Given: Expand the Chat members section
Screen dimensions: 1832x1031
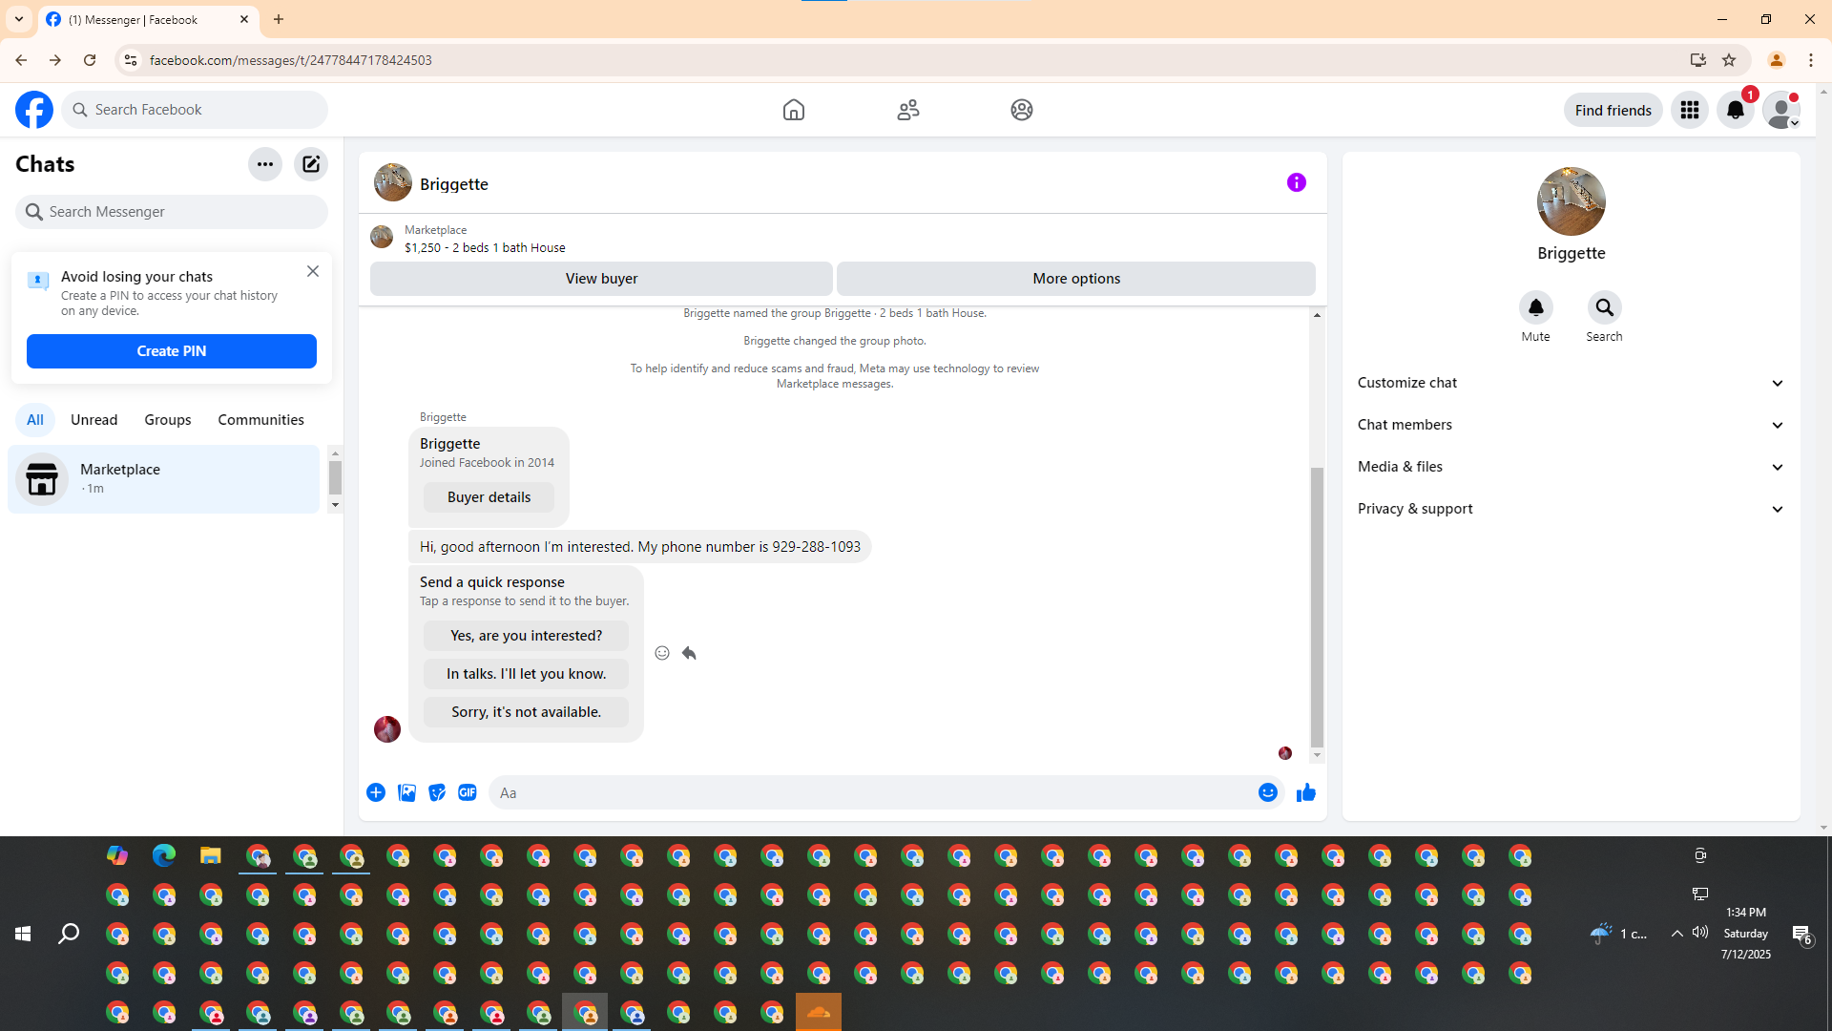Looking at the screenshot, I should coord(1571,425).
